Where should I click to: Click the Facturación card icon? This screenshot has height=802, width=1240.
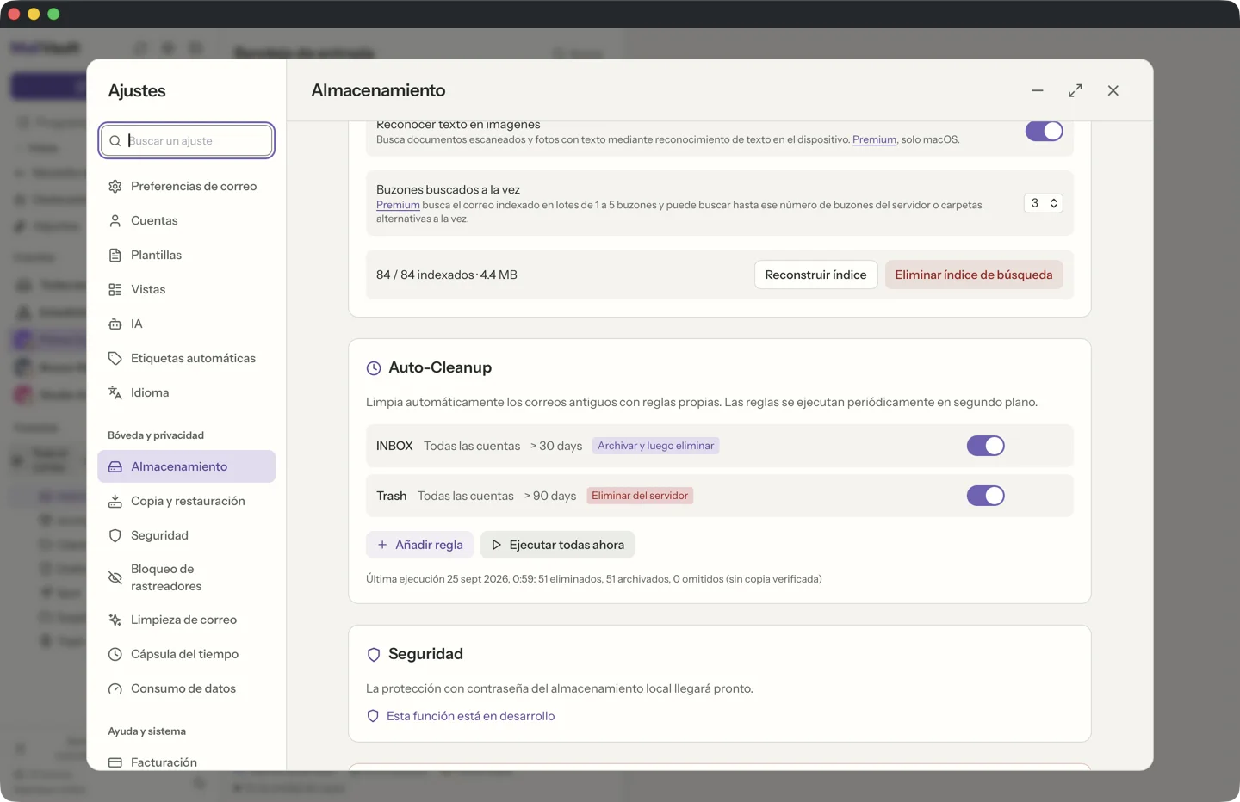point(115,762)
